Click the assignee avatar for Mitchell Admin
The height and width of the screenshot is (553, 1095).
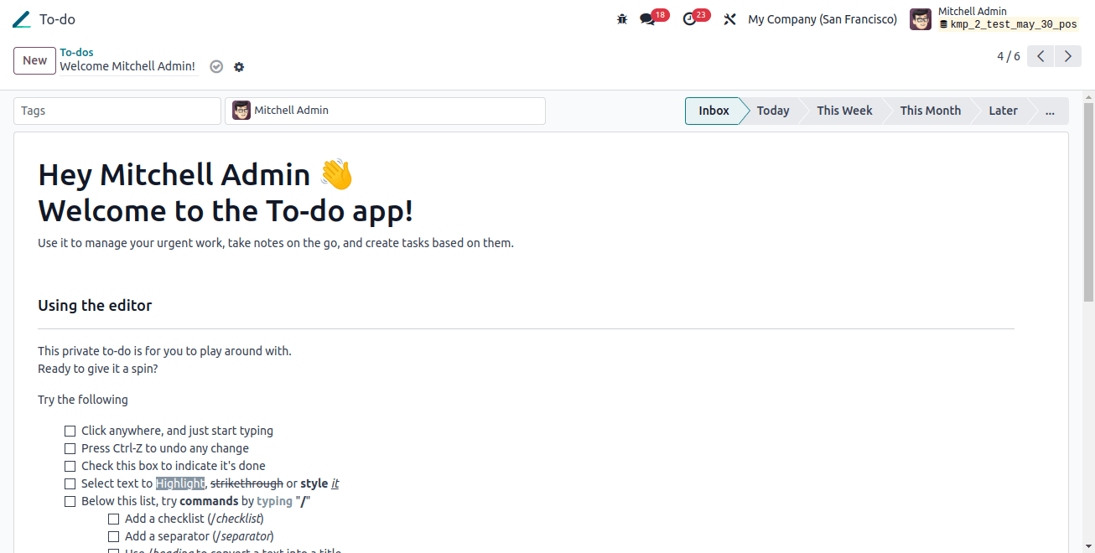coord(241,111)
